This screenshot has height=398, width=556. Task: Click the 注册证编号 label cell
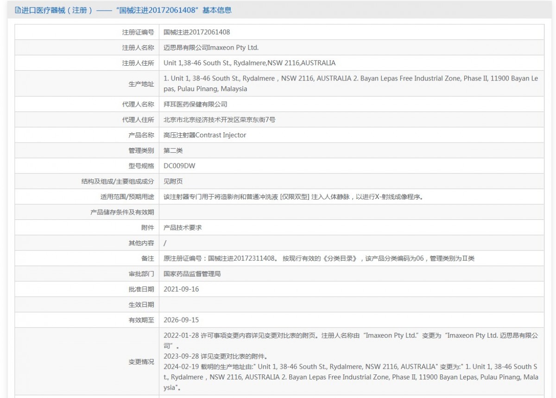pos(87,32)
